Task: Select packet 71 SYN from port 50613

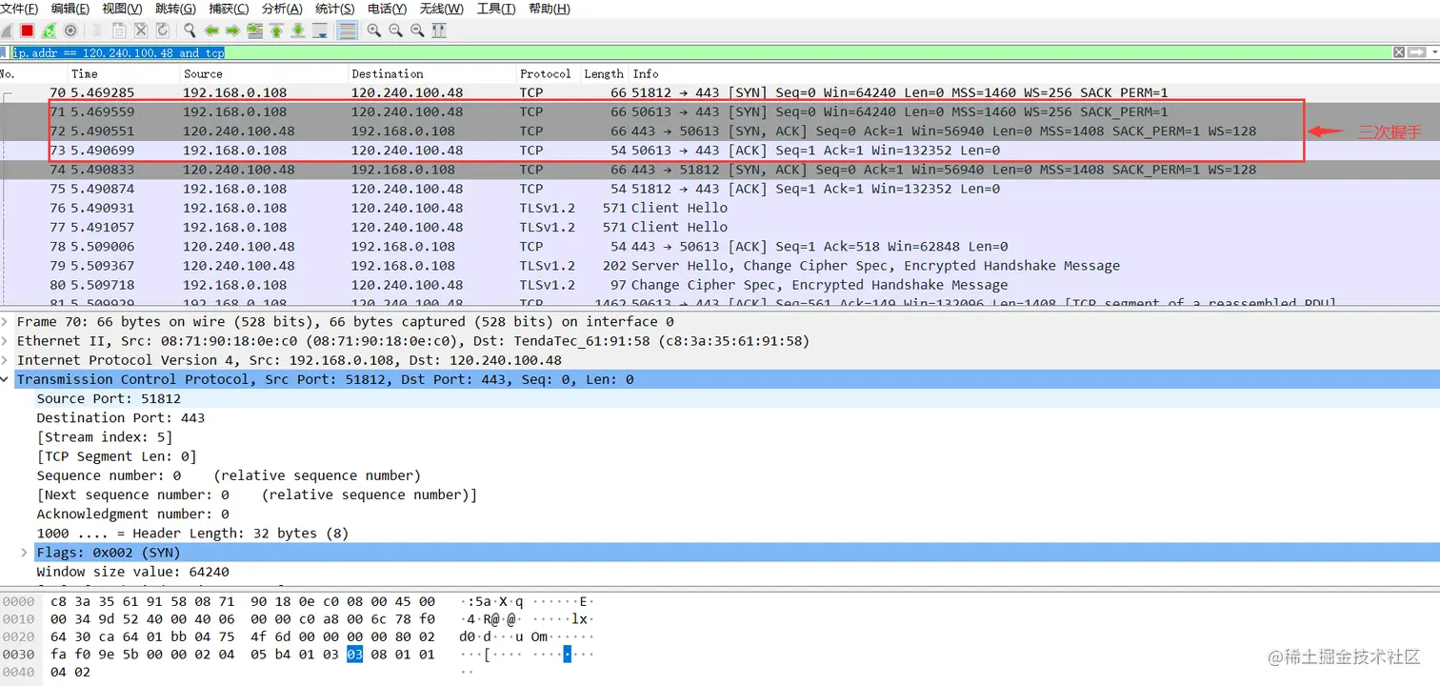Action: click(720, 112)
